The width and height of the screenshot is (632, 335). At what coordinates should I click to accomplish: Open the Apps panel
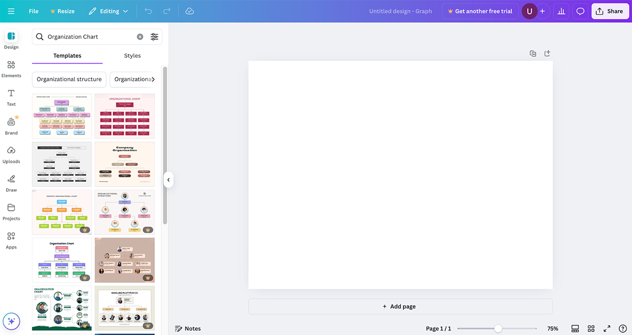(11, 240)
